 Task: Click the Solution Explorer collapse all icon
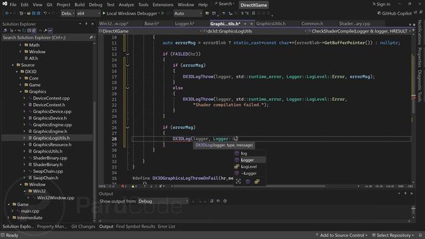click(29, 31)
